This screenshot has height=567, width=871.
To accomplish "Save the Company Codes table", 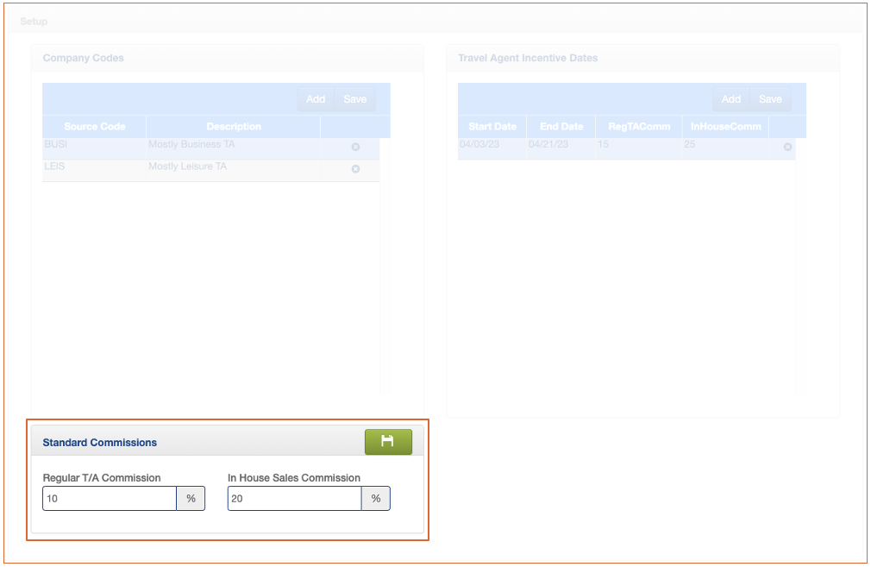I will (x=354, y=99).
